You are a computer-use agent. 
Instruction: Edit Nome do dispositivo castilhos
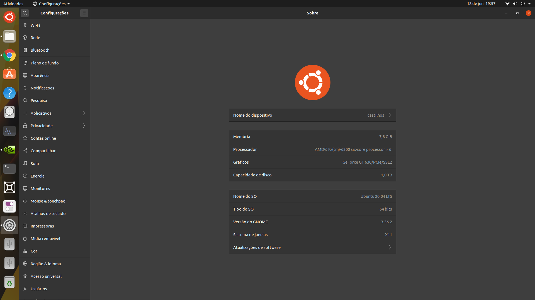click(x=312, y=115)
